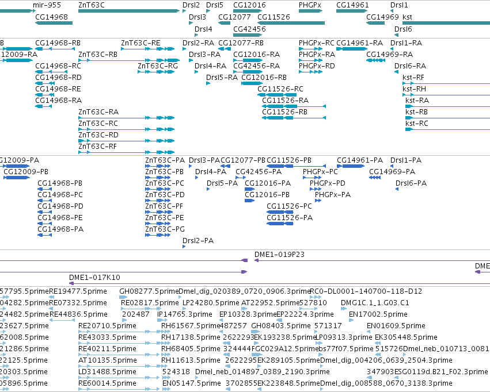Select the CG12016 gene label
The width and height of the screenshot is (490, 392).
click(x=249, y=5)
